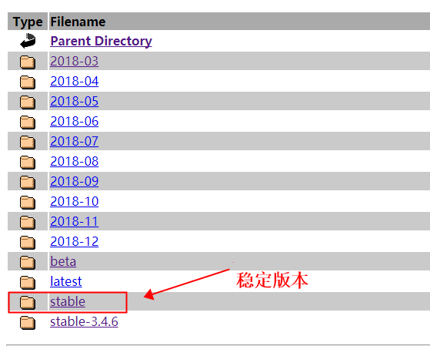Open the 2018-05 directory link
Image resolution: width=430 pixels, height=346 pixels.
(75, 101)
